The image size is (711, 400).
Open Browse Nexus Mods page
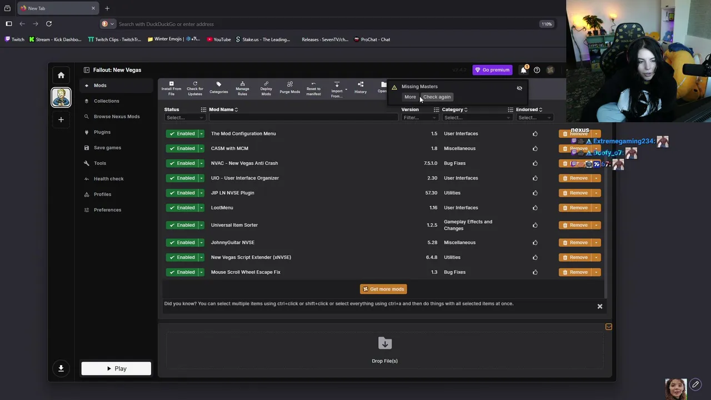[117, 117]
